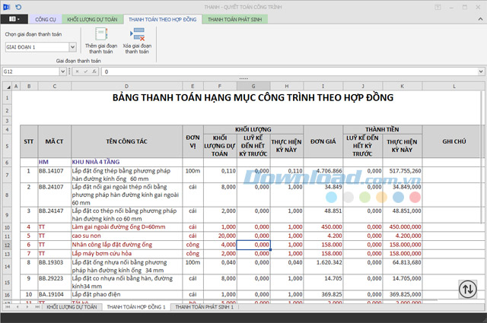Click the GHI CHÚ header cell
The image size is (487, 323).
coord(454,141)
